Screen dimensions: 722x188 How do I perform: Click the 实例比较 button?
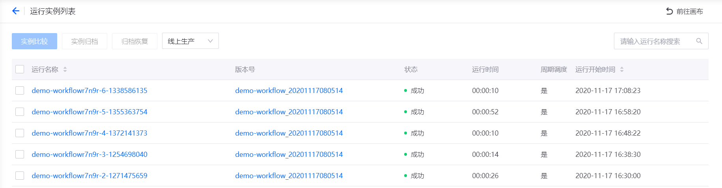click(x=34, y=41)
